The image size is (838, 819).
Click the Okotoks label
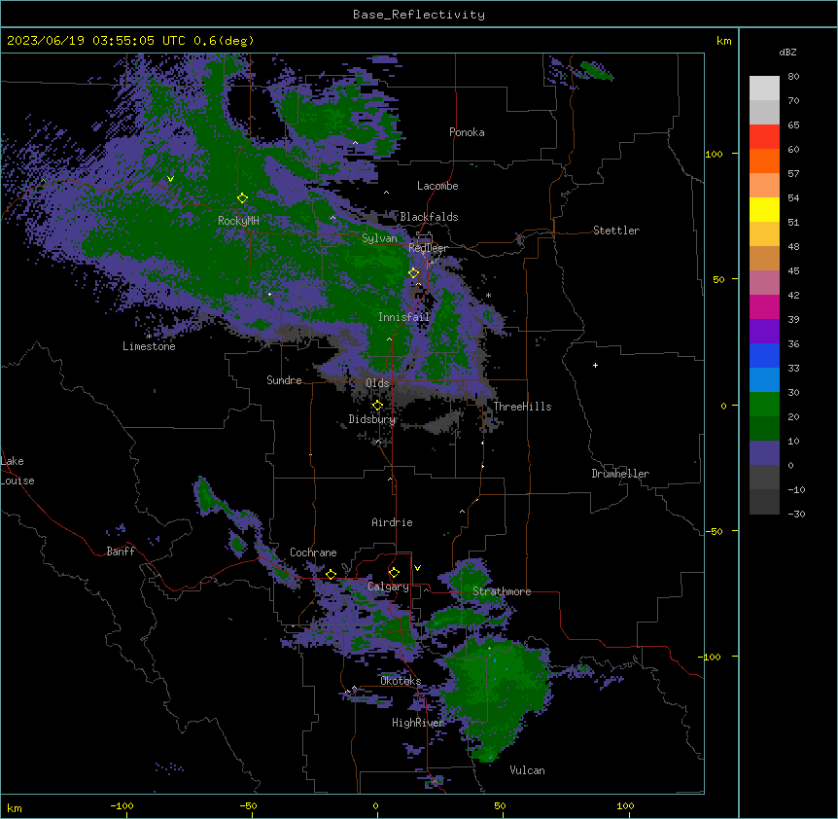[x=401, y=681]
